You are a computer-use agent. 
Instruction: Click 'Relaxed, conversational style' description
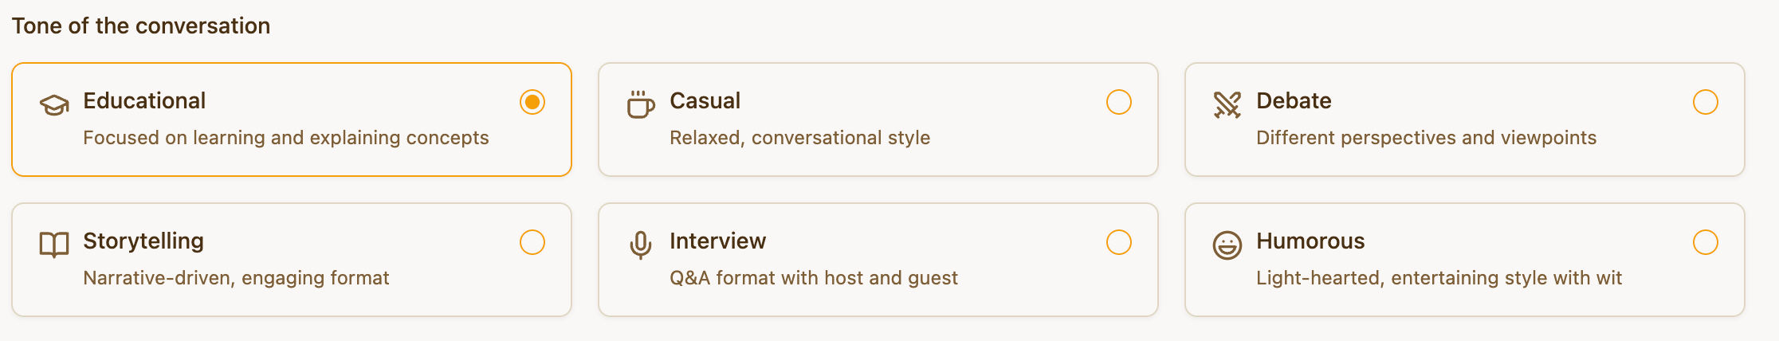tap(799, 138)
